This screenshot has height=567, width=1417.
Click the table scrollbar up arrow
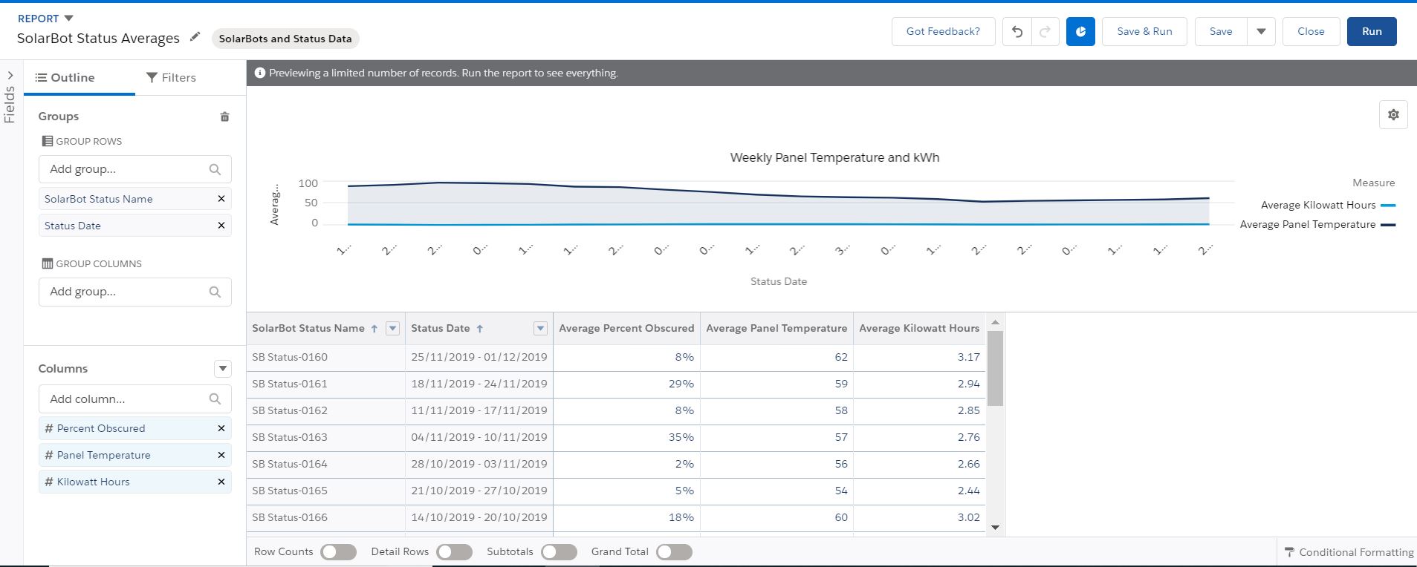[x=996, y=322]
